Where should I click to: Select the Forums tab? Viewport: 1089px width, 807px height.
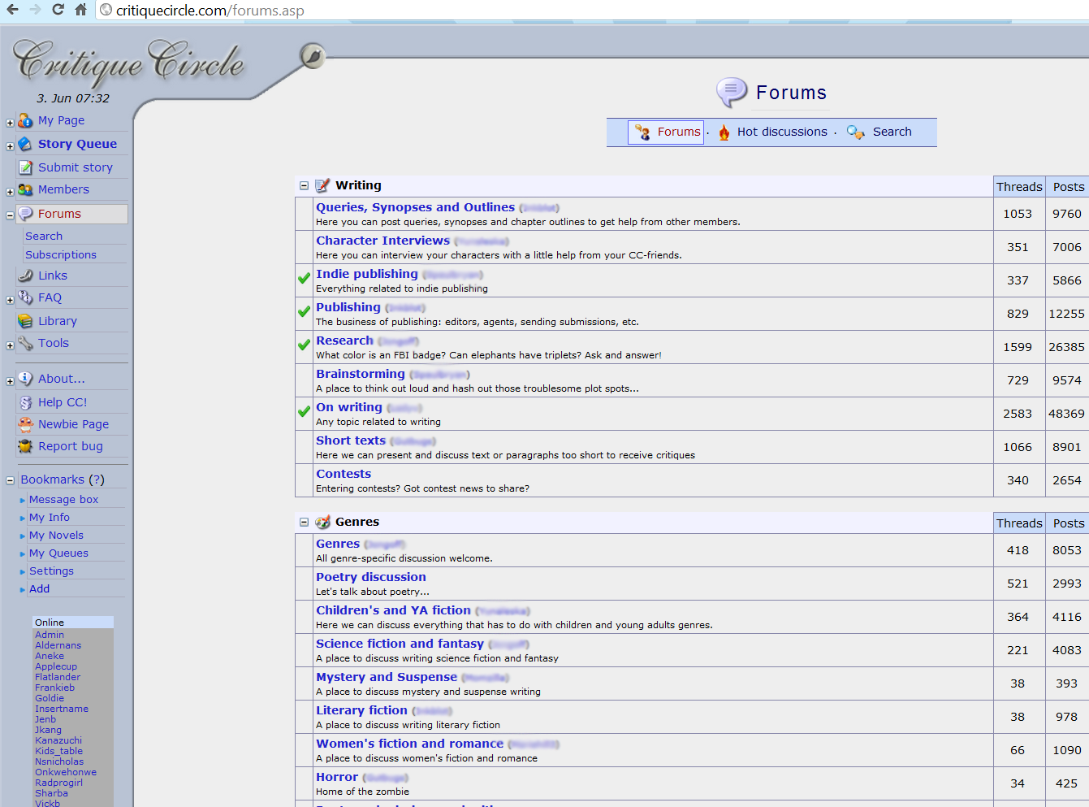666,132
